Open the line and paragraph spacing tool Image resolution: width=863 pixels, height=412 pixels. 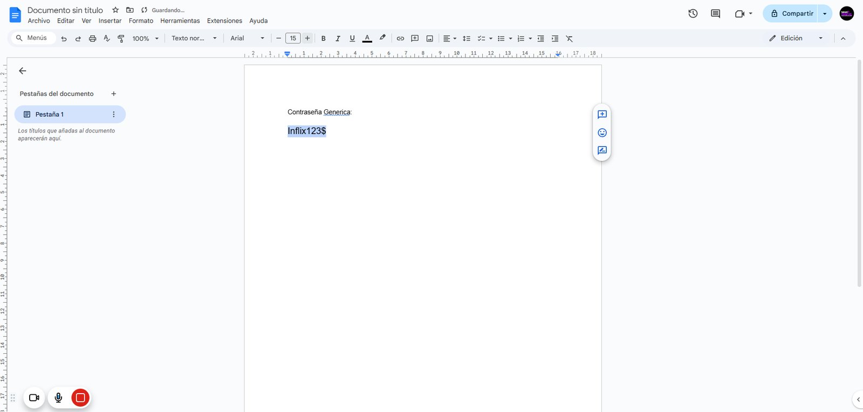pos(467,38)
